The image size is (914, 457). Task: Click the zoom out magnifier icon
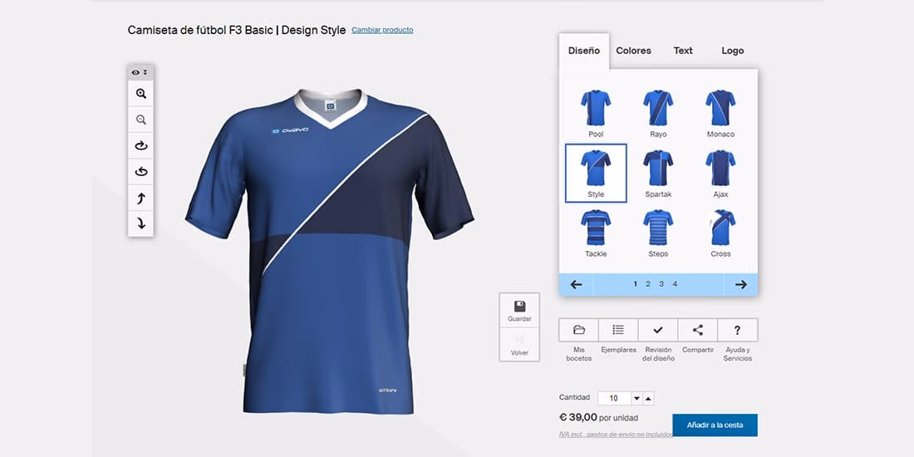point(140,120)
